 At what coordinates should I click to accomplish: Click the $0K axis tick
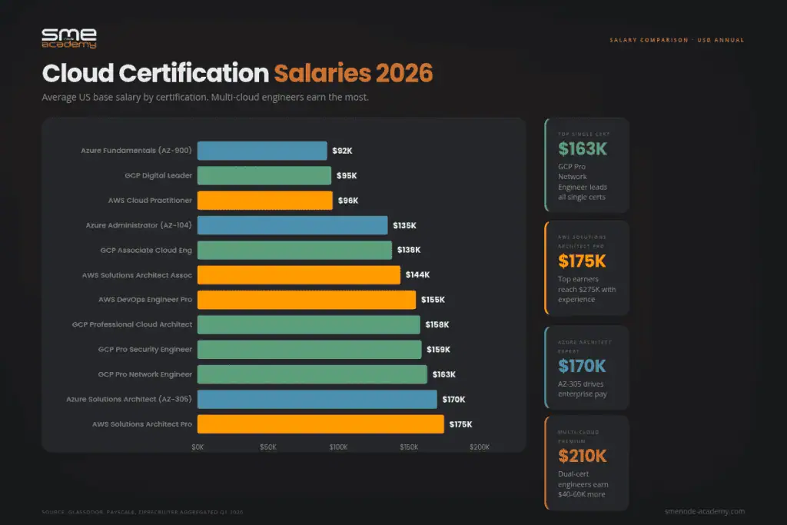click(x=198, y=447)
